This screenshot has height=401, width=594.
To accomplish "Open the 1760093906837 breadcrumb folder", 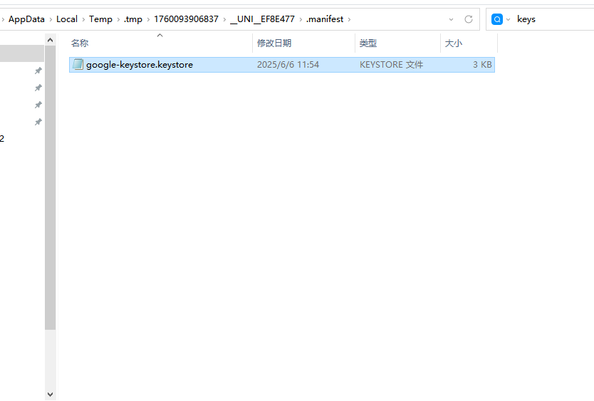I will tap(186, 19).
